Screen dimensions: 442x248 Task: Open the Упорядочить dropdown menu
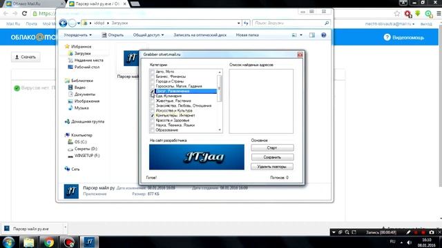(x=77, y=35)
